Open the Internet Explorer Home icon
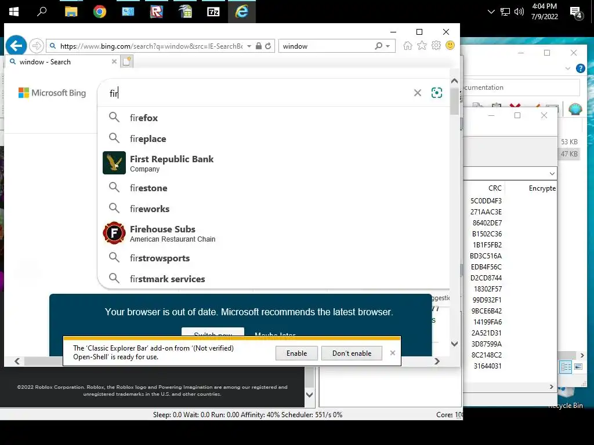Screen dimensions: 594x445 point(408,46)
